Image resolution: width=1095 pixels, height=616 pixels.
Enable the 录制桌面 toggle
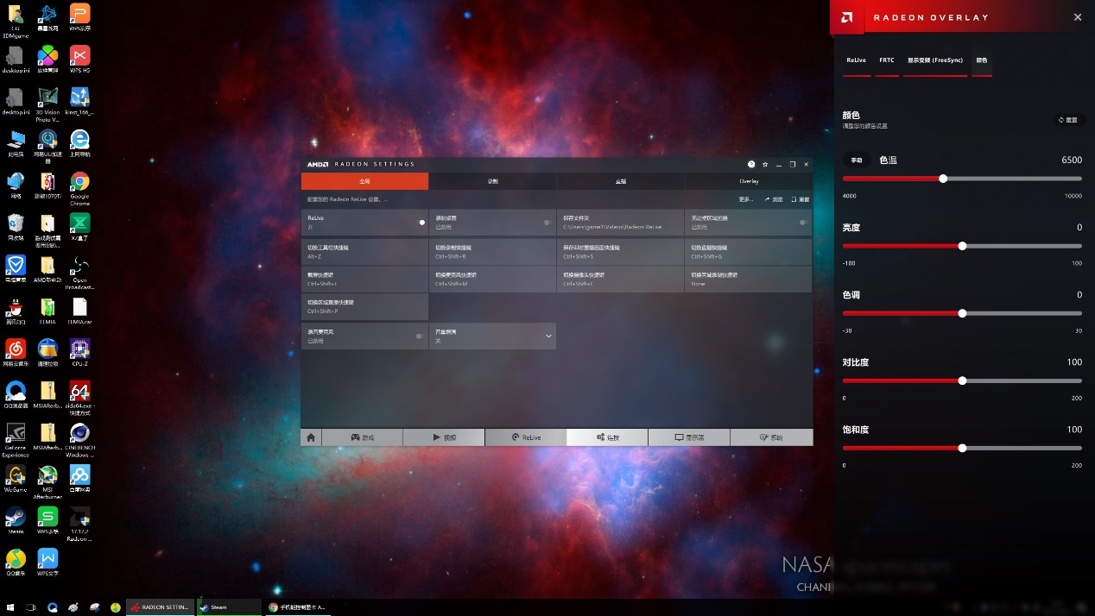click(x=547, y=223)
